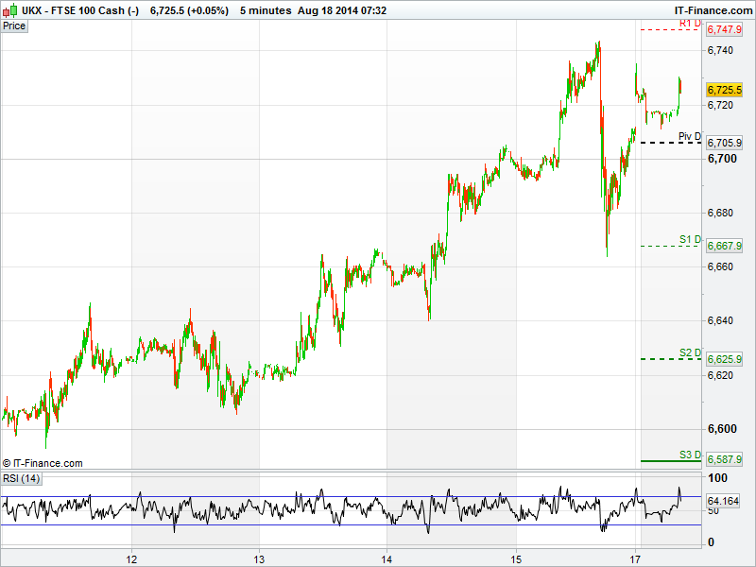Click the © IT-Finance.com copyright text
Viewport: 756px width, 567px height.
43,463
